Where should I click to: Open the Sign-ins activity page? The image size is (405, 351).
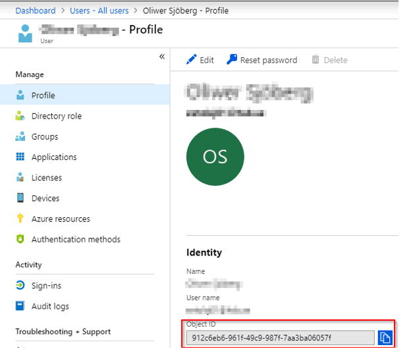click(x=46, y=286)
